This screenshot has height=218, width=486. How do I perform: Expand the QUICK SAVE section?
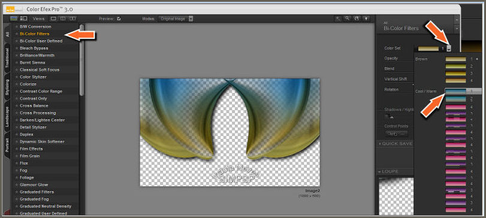[x=395, y=144]
